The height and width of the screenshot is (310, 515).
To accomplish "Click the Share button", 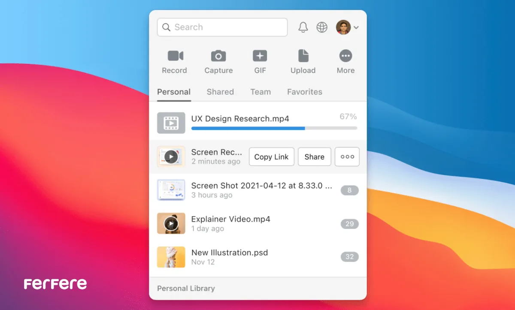I will pyautogui.click(x=314, y=157).
